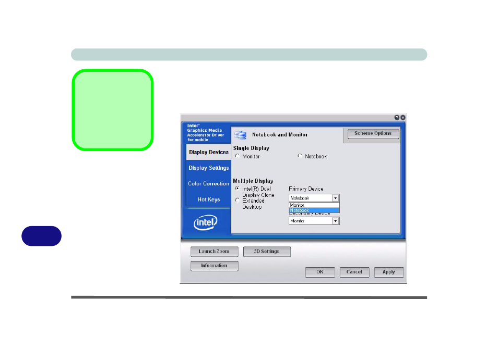Open the Primary Device dropdown arrow
Image resolution: width=498 pixels, height=350 pixels.
[335, 198]
